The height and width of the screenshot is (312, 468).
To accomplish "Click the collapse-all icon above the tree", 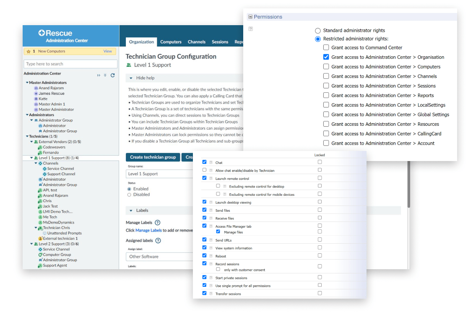I will click(105, 75).
